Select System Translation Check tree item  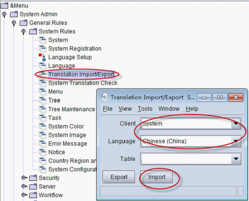click(x=83, y=83)
